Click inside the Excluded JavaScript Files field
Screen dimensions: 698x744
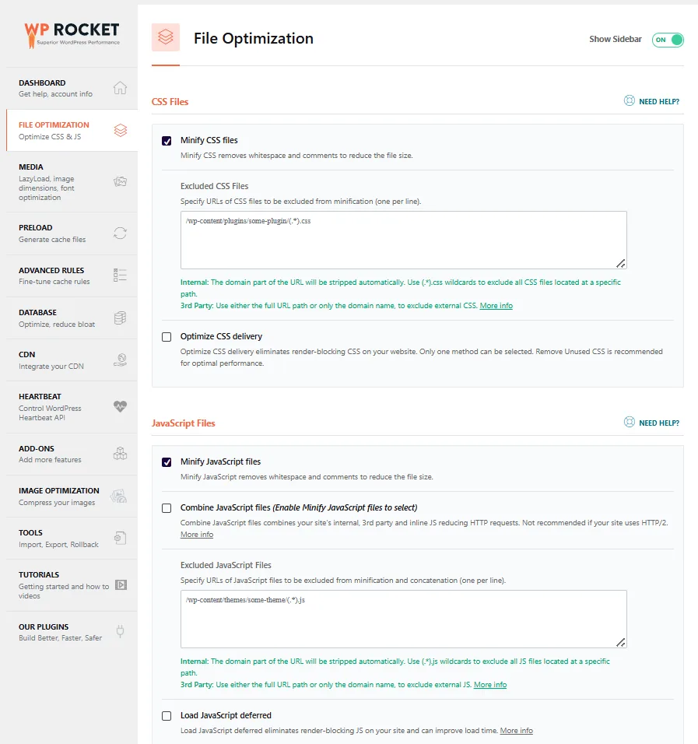coord(403,619)
